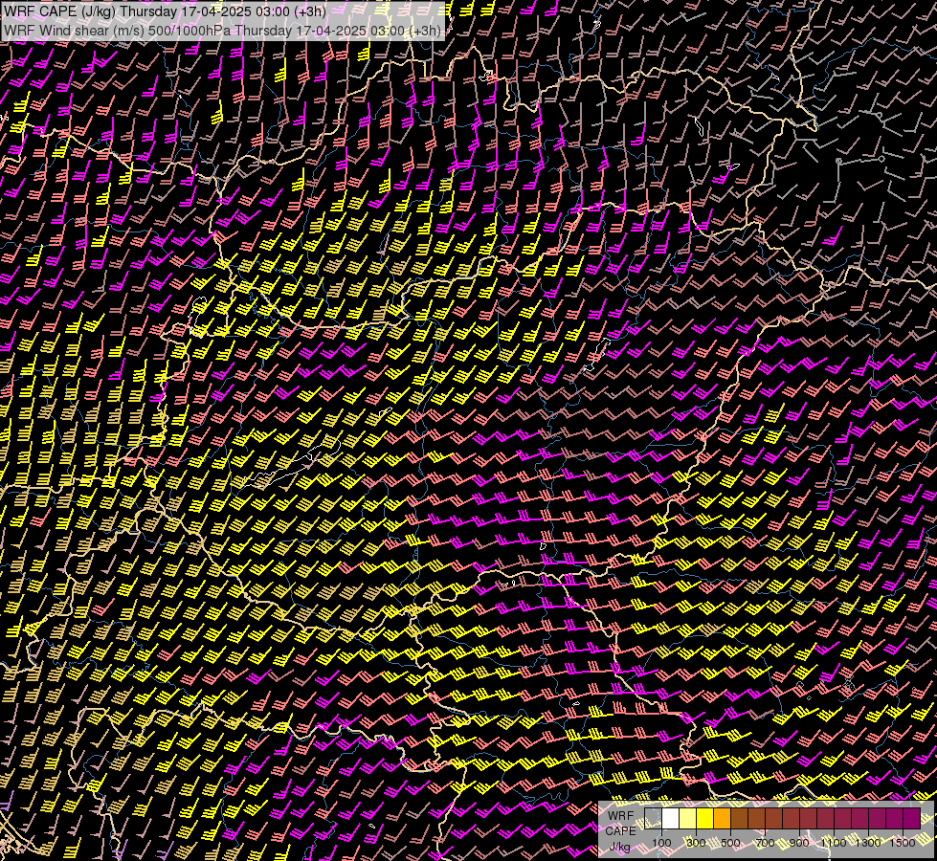
Task: Click the 700 legend value
Action: click(x=765, y=843)
